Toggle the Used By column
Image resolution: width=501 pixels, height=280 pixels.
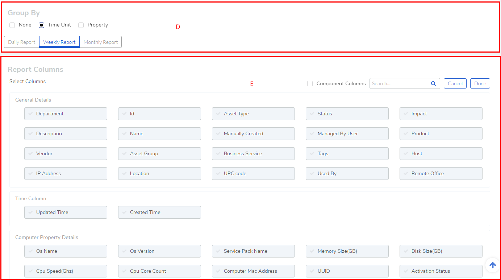347,173
